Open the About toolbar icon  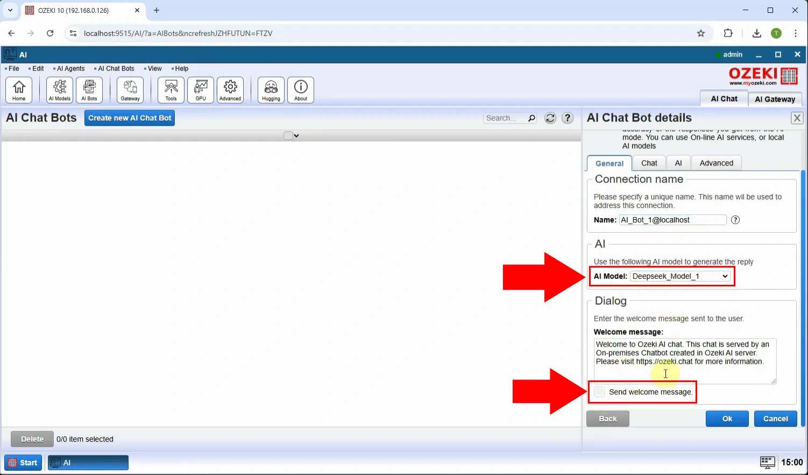[301, 90]
